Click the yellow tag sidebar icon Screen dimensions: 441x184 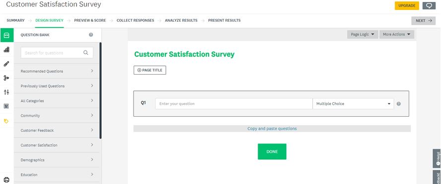(6, 121)
